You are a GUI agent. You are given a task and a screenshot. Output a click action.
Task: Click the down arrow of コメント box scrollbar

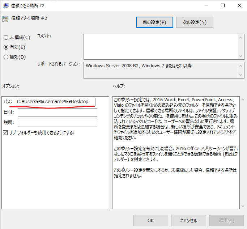coord(241,56)
